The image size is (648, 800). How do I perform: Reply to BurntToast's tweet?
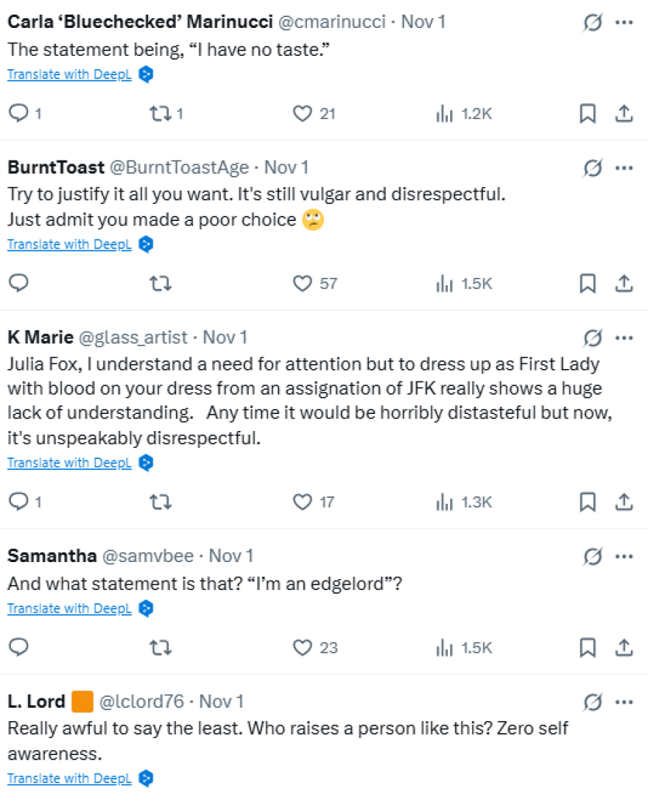click(x=18, y=283)
